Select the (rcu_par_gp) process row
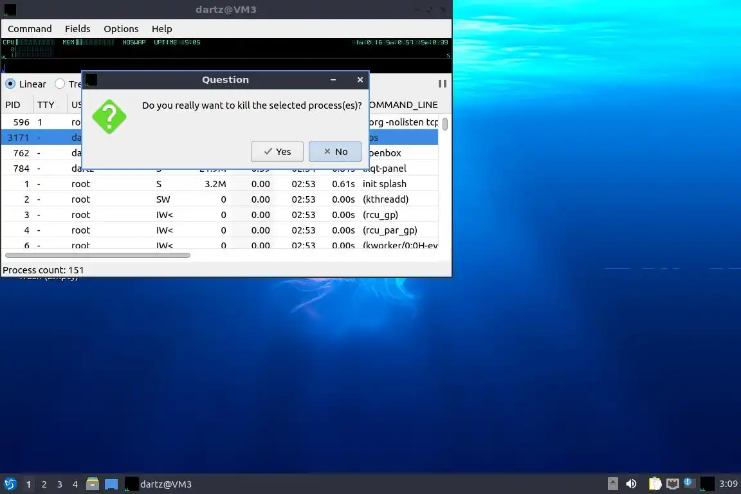 pos(220,230)
